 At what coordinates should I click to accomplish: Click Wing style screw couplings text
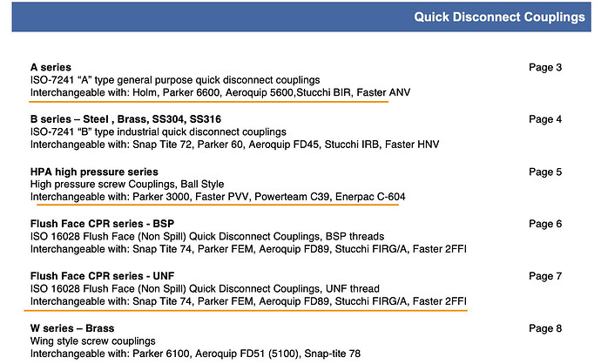click(92, 341)
